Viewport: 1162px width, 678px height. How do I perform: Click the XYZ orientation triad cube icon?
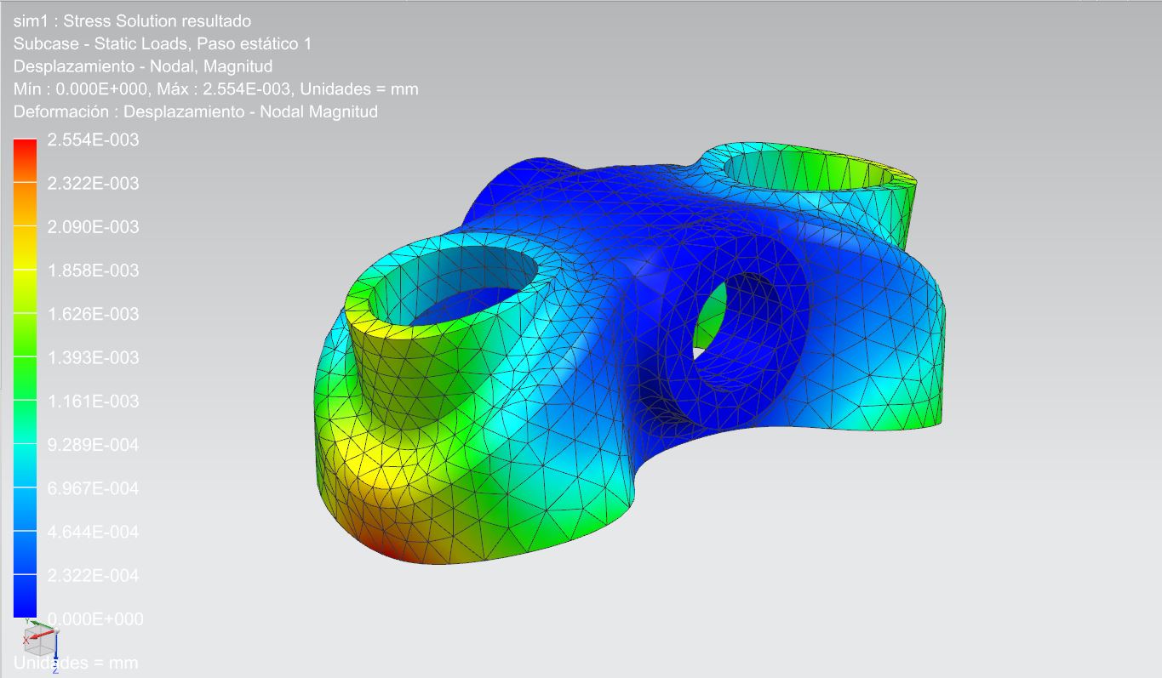pyautogui.click(x=40, y=644)
